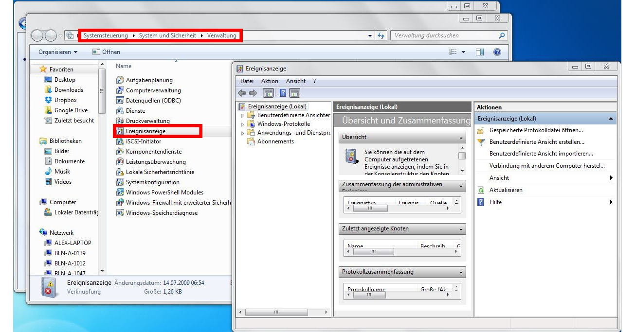This screenshot has height=332, width=635.
Task: Open the ? help menu
Action: (x=314, y=81)
